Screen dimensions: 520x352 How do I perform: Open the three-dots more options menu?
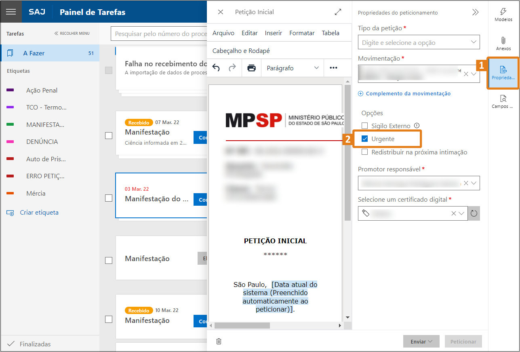click(333, 68)
